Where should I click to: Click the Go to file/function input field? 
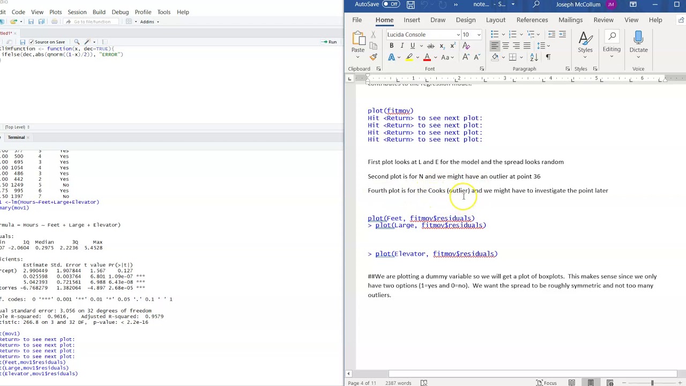pyautogui.click(x=92, y=21)
